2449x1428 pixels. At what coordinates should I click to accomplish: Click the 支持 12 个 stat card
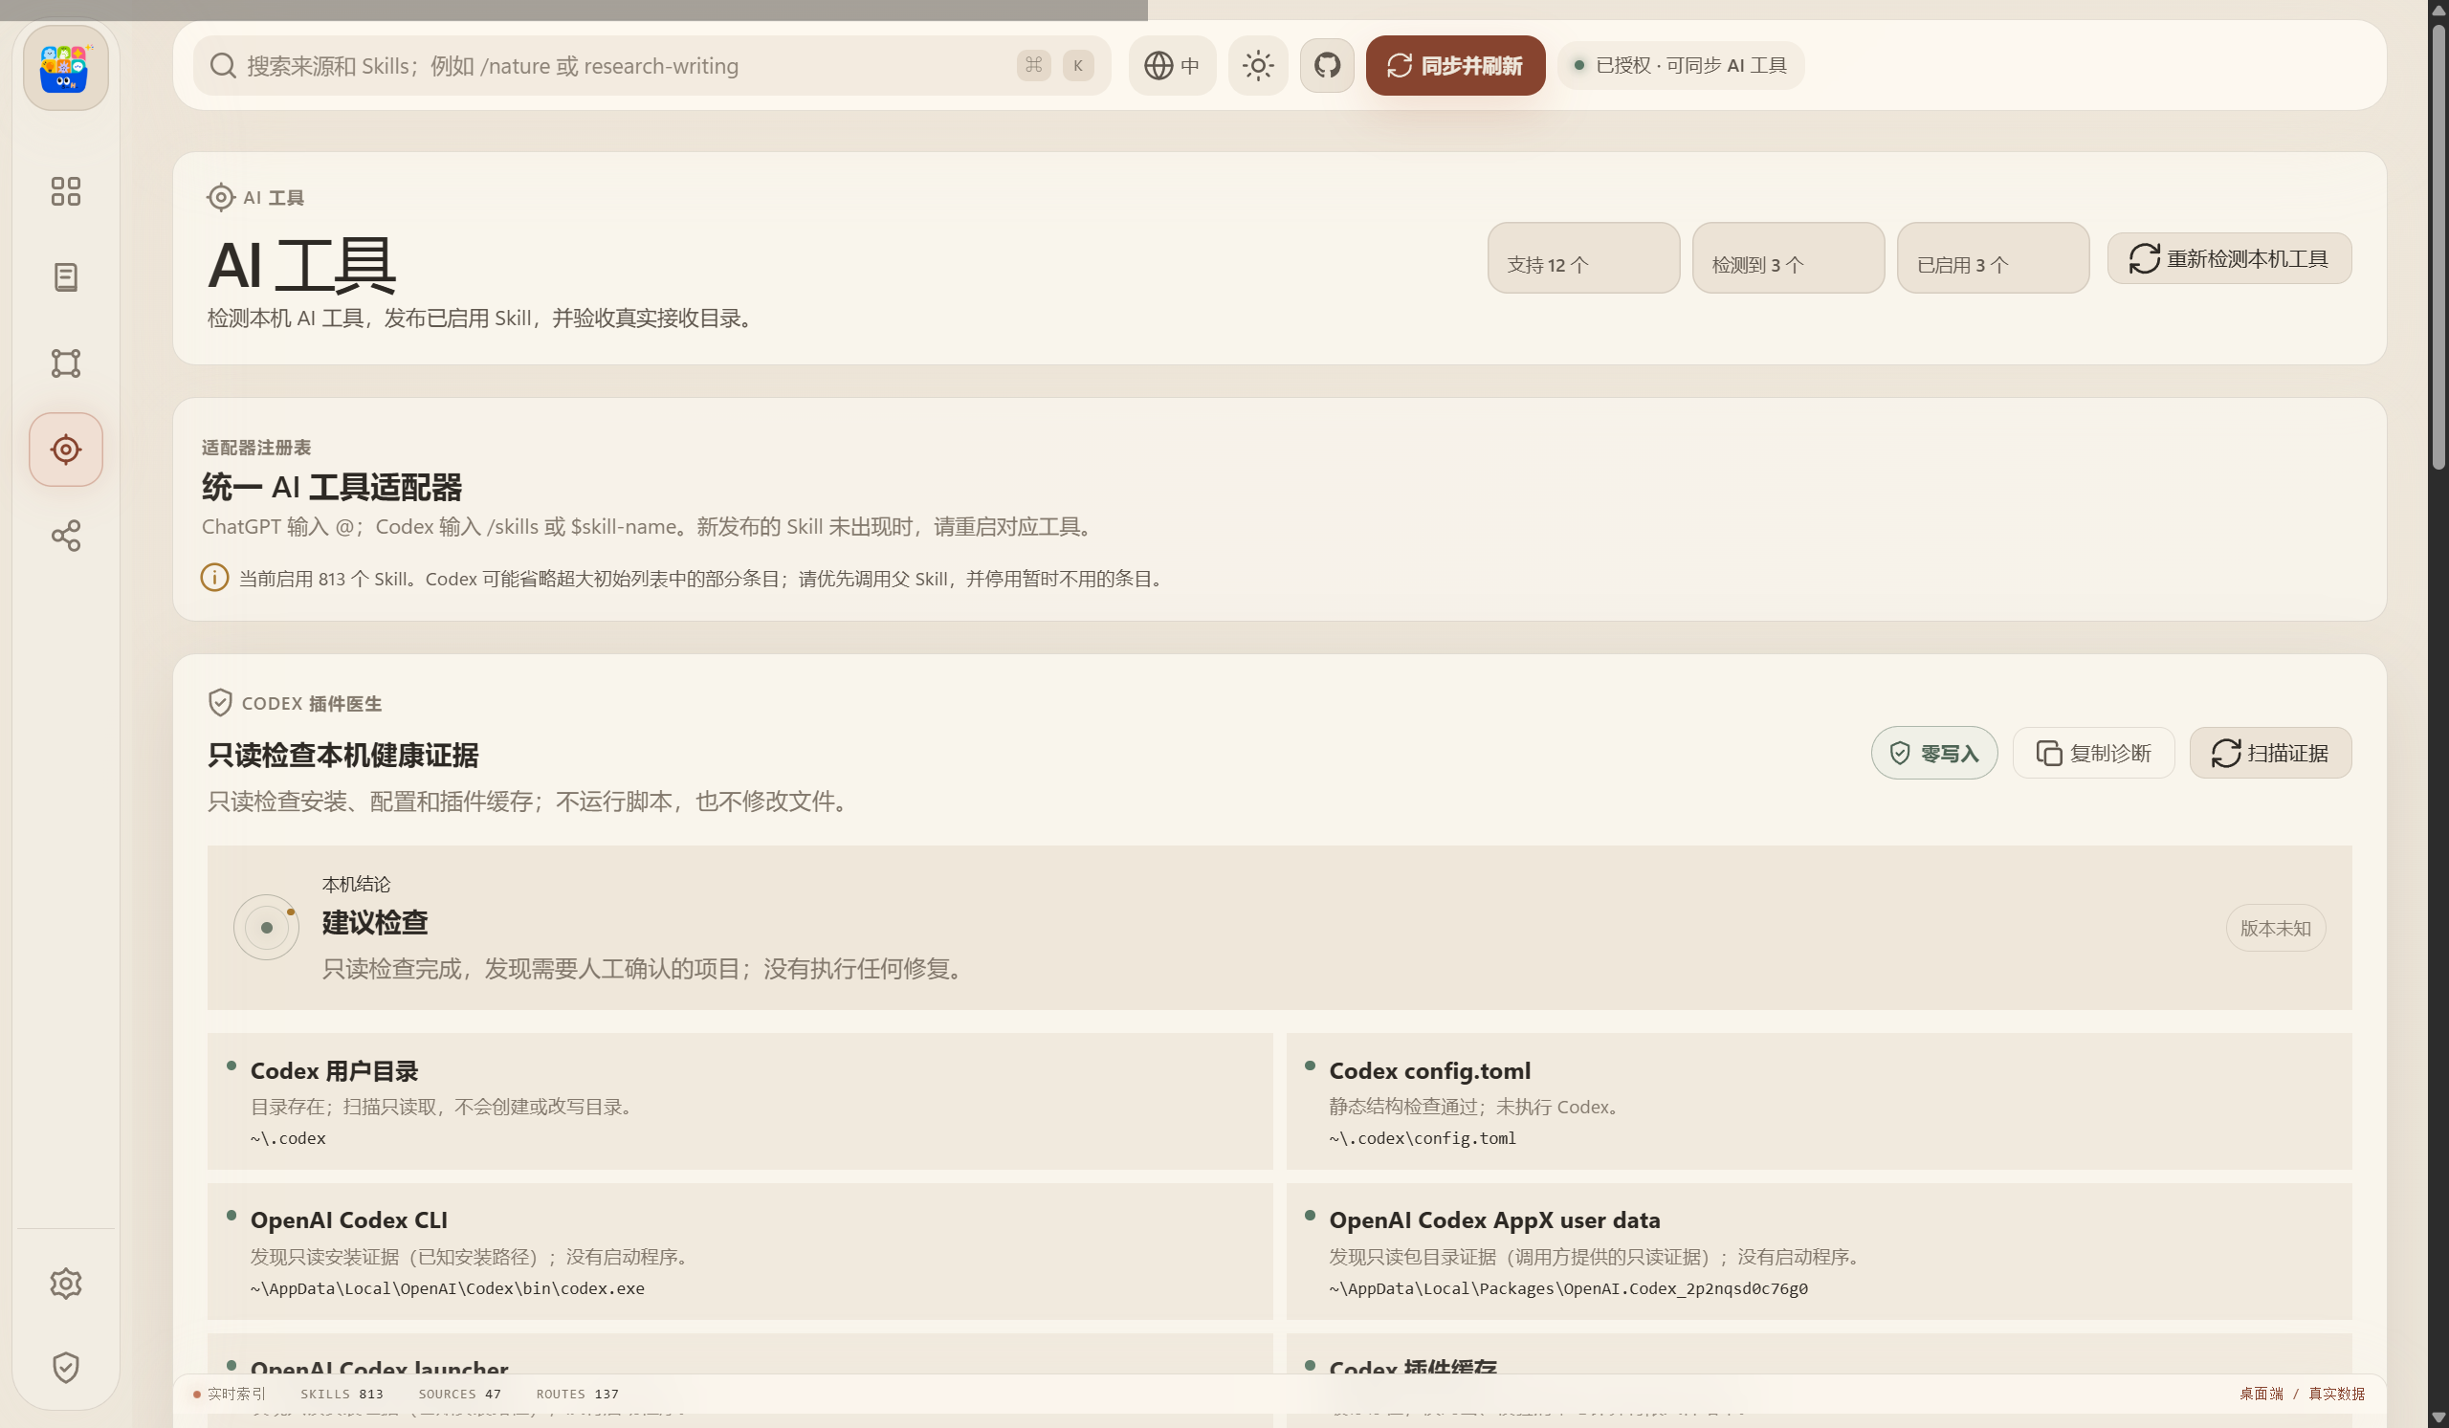point(1583,258)
